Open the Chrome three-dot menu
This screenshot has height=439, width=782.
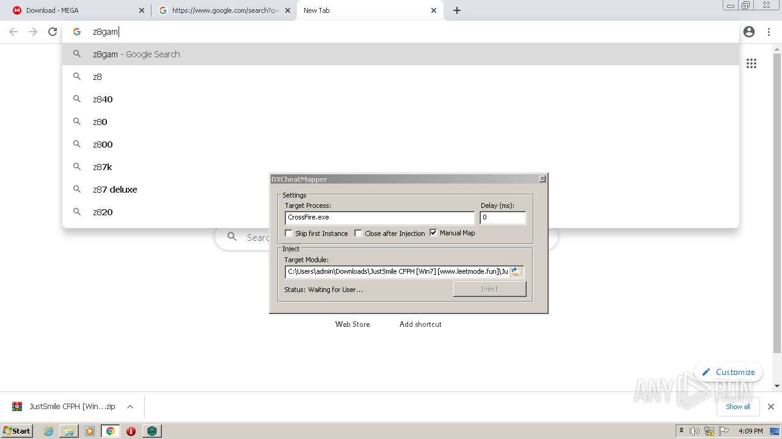tap(769, 32)
